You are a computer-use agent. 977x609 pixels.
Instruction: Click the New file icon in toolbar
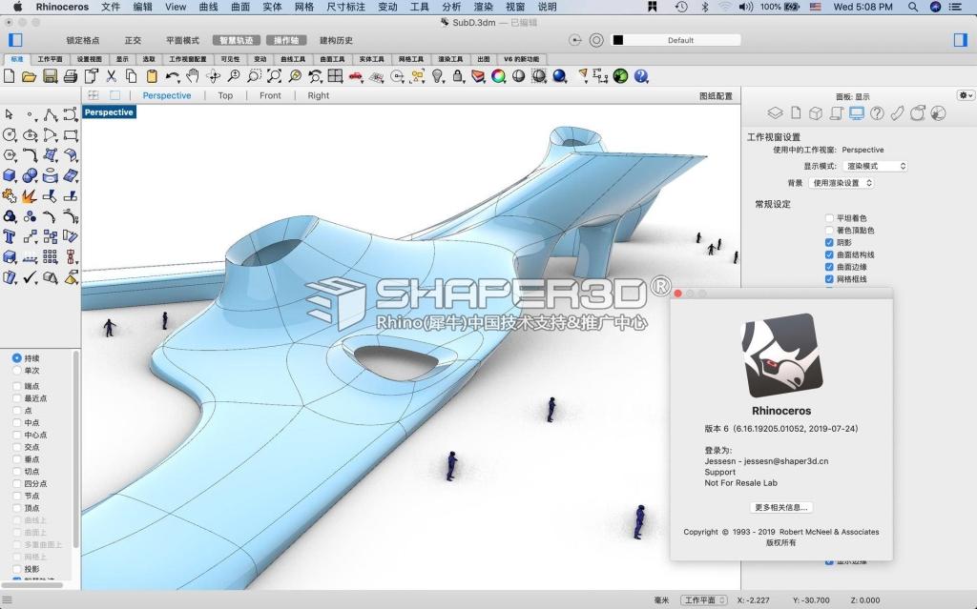10,76
